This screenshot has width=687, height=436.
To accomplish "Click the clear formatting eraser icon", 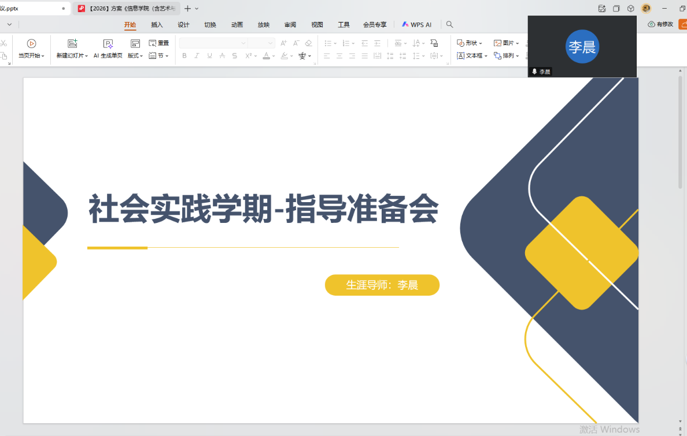I will 309,43.
